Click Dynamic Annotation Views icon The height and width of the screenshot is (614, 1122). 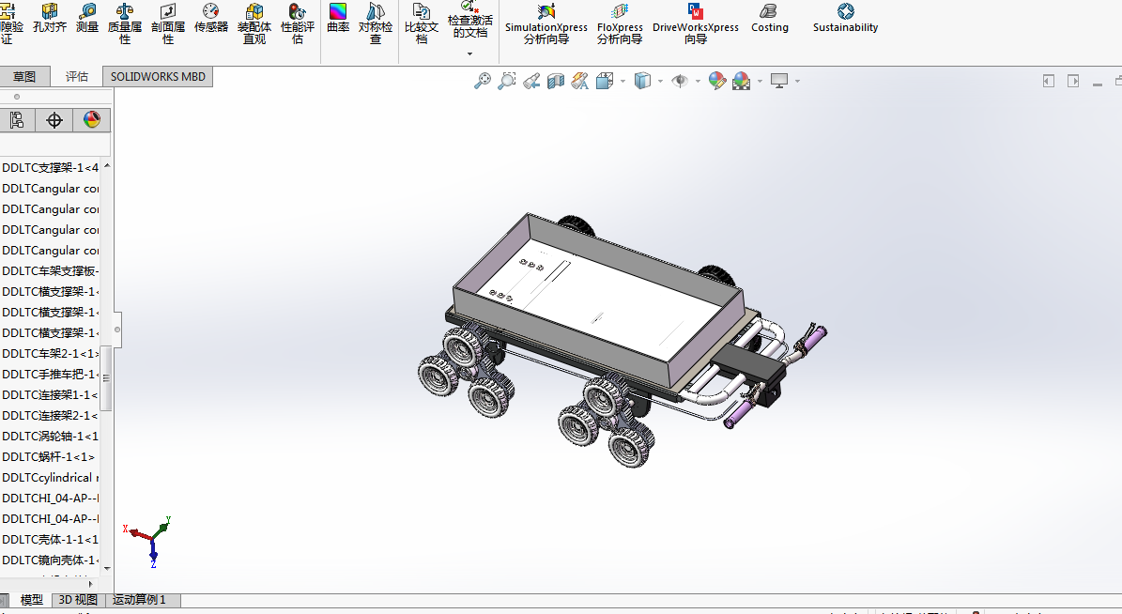(579, 81)
